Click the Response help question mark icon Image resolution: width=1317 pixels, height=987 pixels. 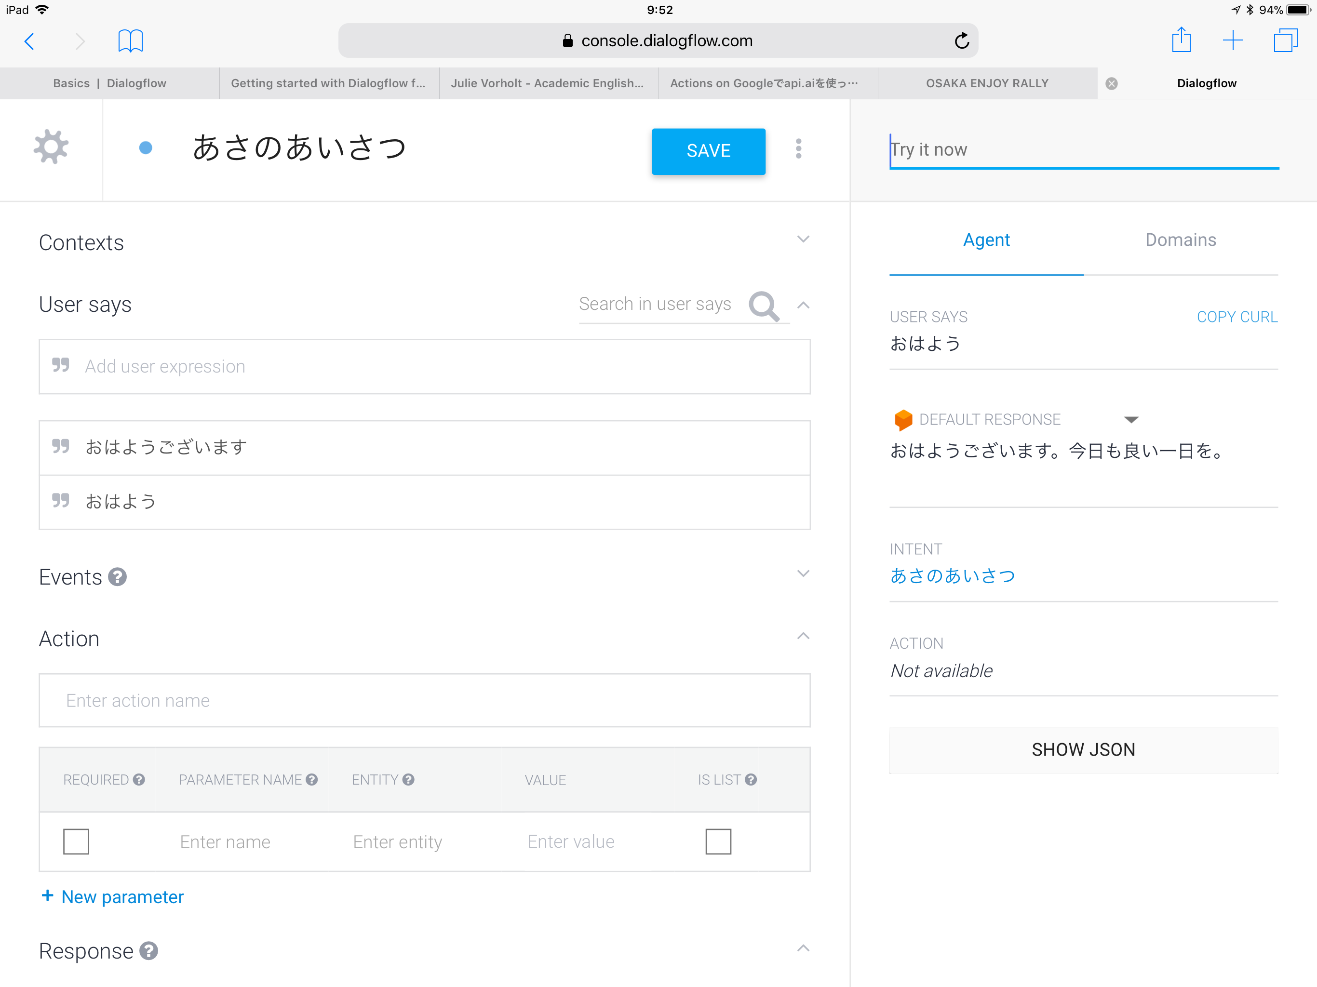[149, 951]
